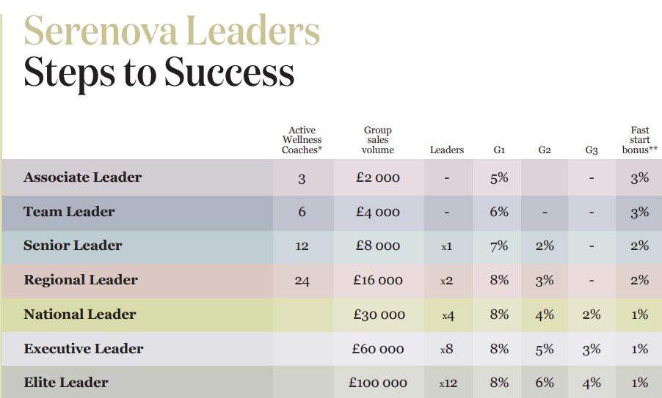Click the Senior Leader row title

click(73, 246)
